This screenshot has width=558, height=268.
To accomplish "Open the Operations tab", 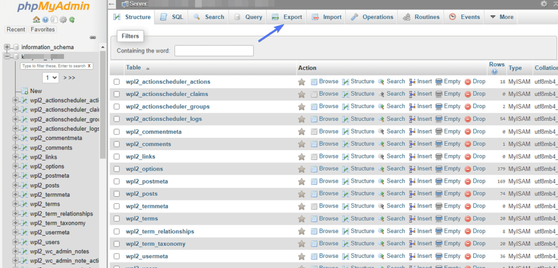I will [372, 17].
